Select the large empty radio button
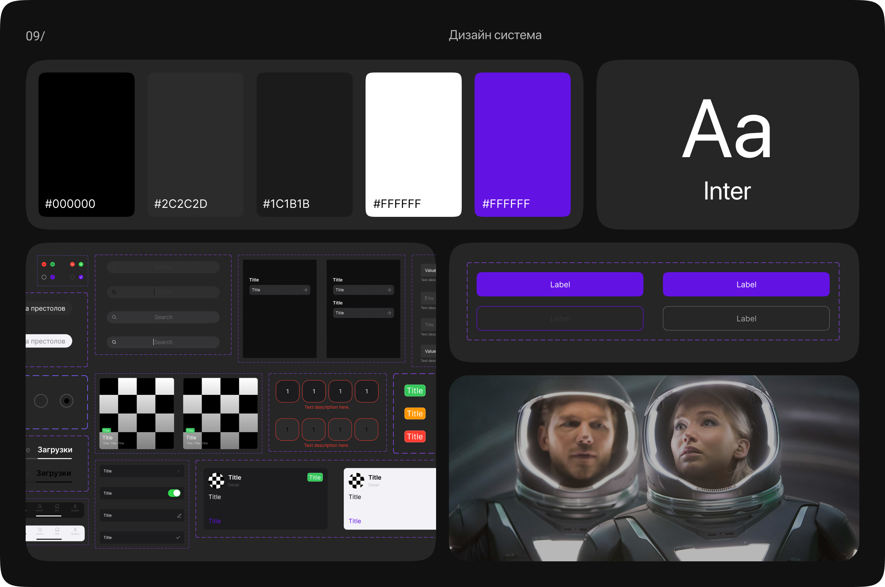The image size is (885, 587). (x=41, y=401)
